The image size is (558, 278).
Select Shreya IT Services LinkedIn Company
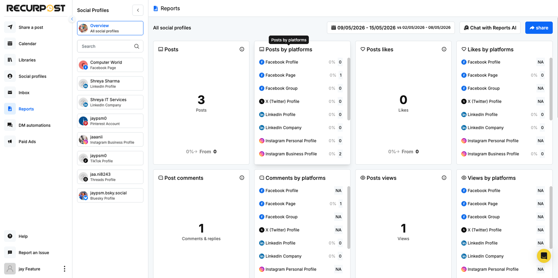[110, 102]
